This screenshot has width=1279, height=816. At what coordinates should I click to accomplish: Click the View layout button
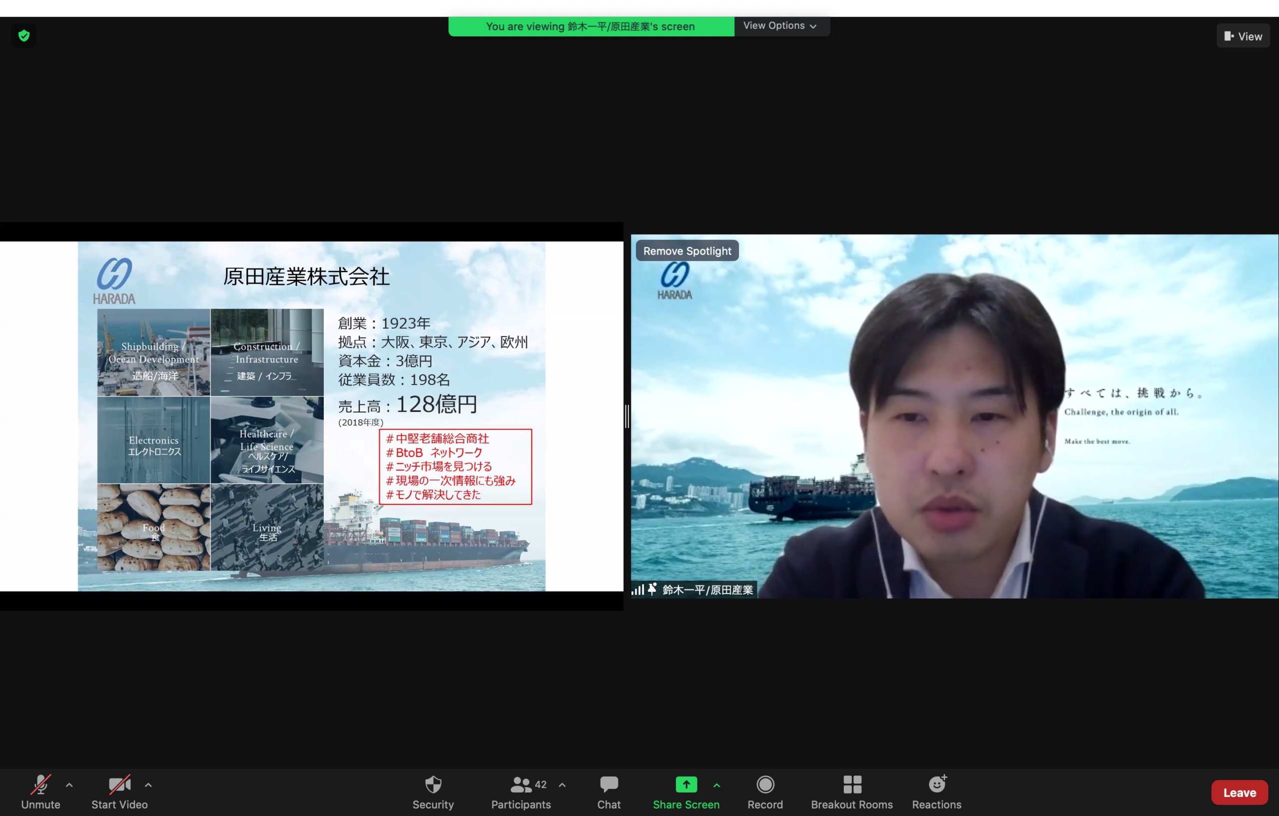tap(1243, 36)
